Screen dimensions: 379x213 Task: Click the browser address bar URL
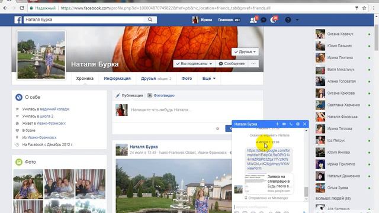pos(165,8)
